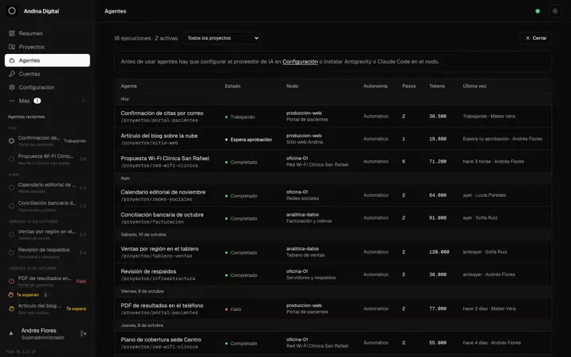Click the Falló status label in the table
This screenshot has width=571, height=357.
(x=233, y=309)
